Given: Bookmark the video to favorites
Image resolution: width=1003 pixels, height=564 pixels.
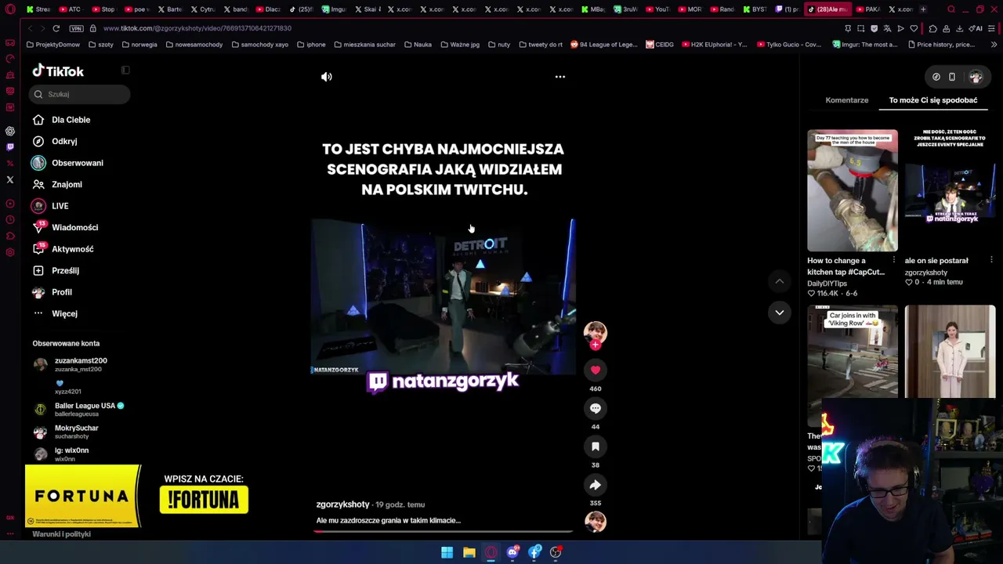Looking at the screenshot, I should tap(596, 446).
